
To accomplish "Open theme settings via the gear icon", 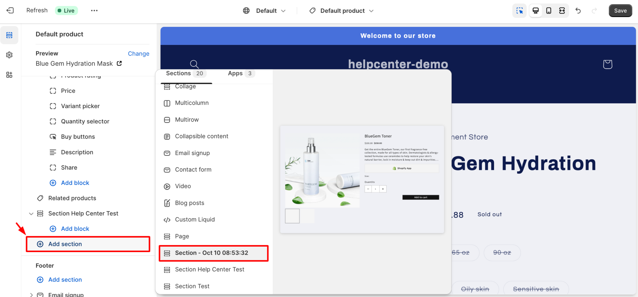I will (10, 55).
